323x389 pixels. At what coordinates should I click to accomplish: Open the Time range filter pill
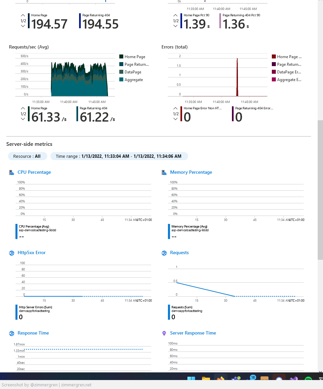(119, 156)
